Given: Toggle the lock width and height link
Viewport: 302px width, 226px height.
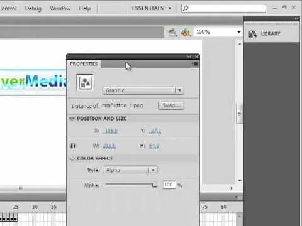Looking at the screenshot, I should (x=73, y=146).
